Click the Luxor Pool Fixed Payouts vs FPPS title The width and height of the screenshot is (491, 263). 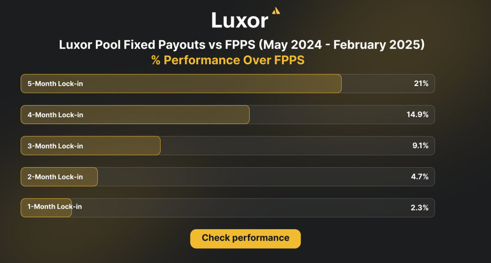(x=242, y=45)
